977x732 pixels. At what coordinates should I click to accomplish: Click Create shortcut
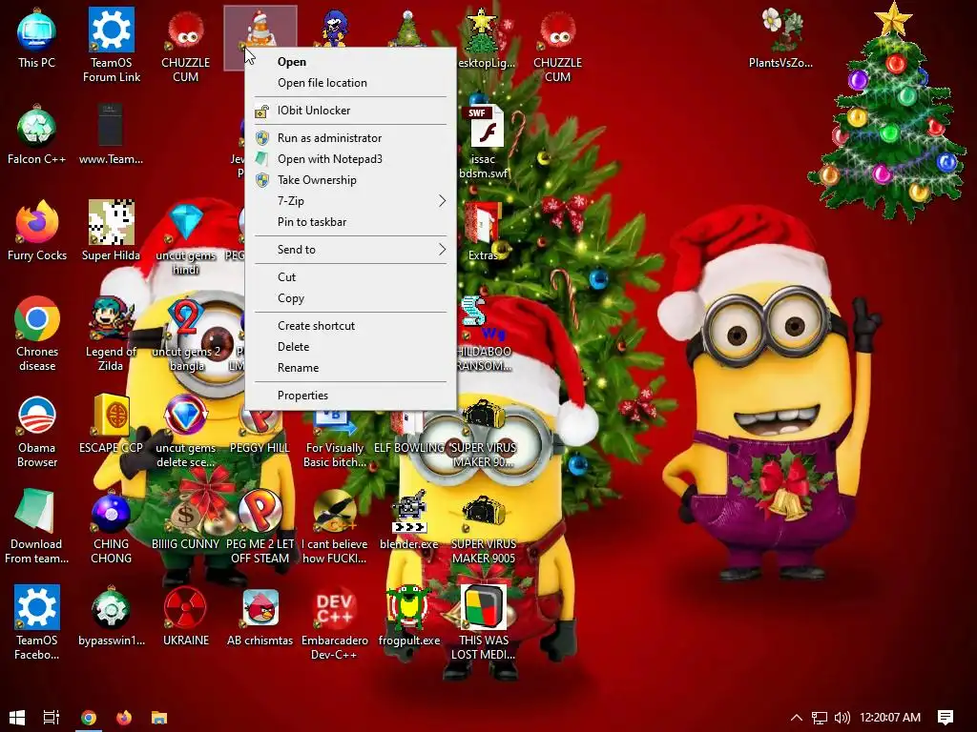coord(351,326)
